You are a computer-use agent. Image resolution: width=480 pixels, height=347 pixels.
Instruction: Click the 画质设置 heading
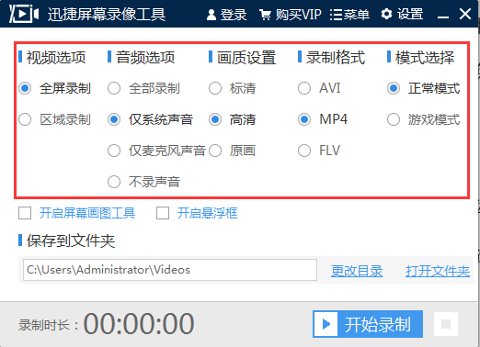[246, 58]
